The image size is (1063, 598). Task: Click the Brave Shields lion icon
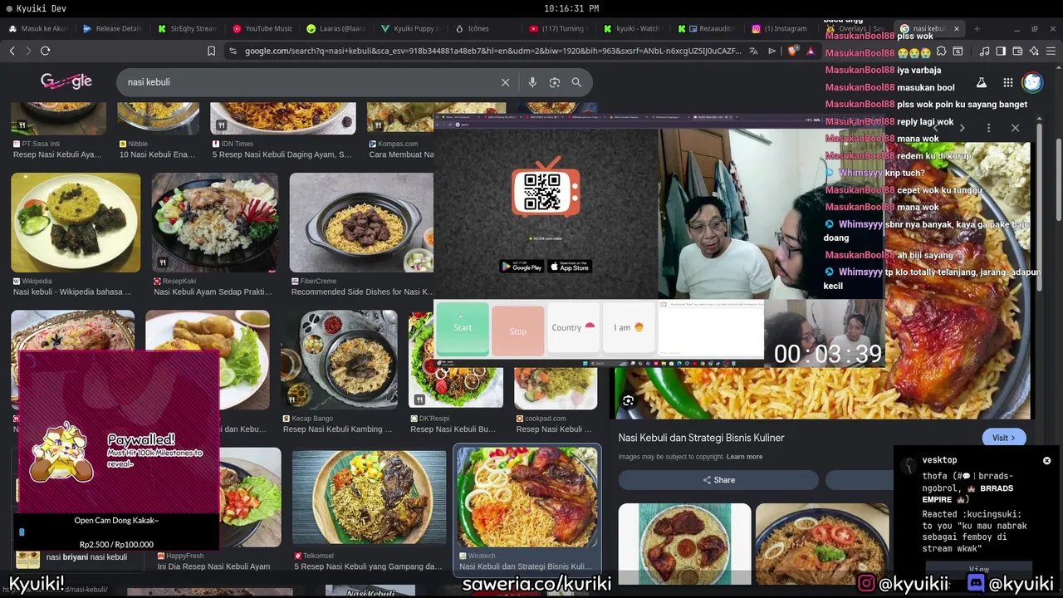click(791, 51)
